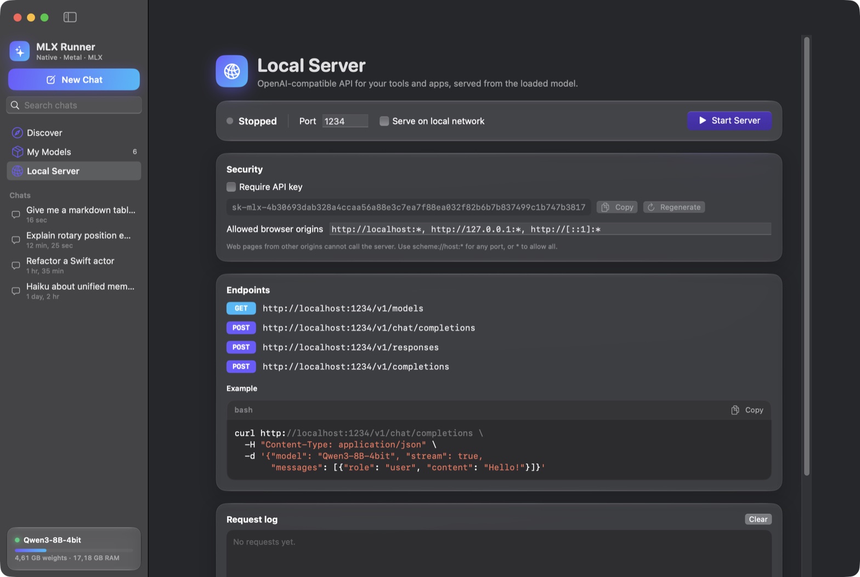Select Local Server in sidebar

[74, 171]
